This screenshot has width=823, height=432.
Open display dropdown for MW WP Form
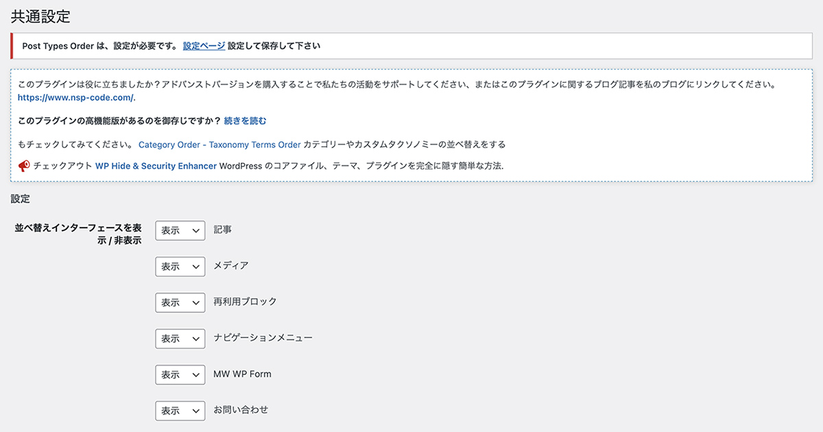point(180,374)
